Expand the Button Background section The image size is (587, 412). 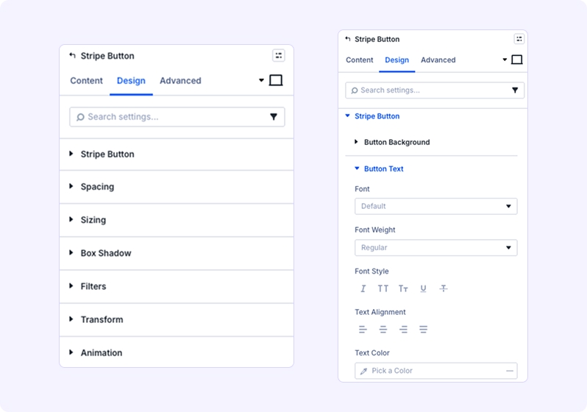(x=396, y=142)
